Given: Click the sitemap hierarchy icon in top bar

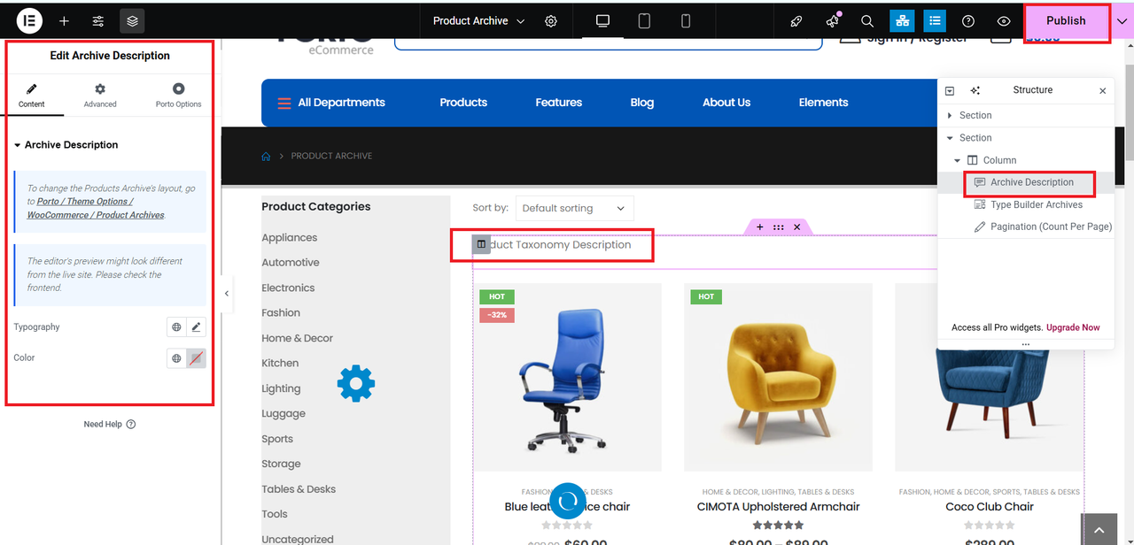Looking at the screenshot, I should [x=902, y=21].
